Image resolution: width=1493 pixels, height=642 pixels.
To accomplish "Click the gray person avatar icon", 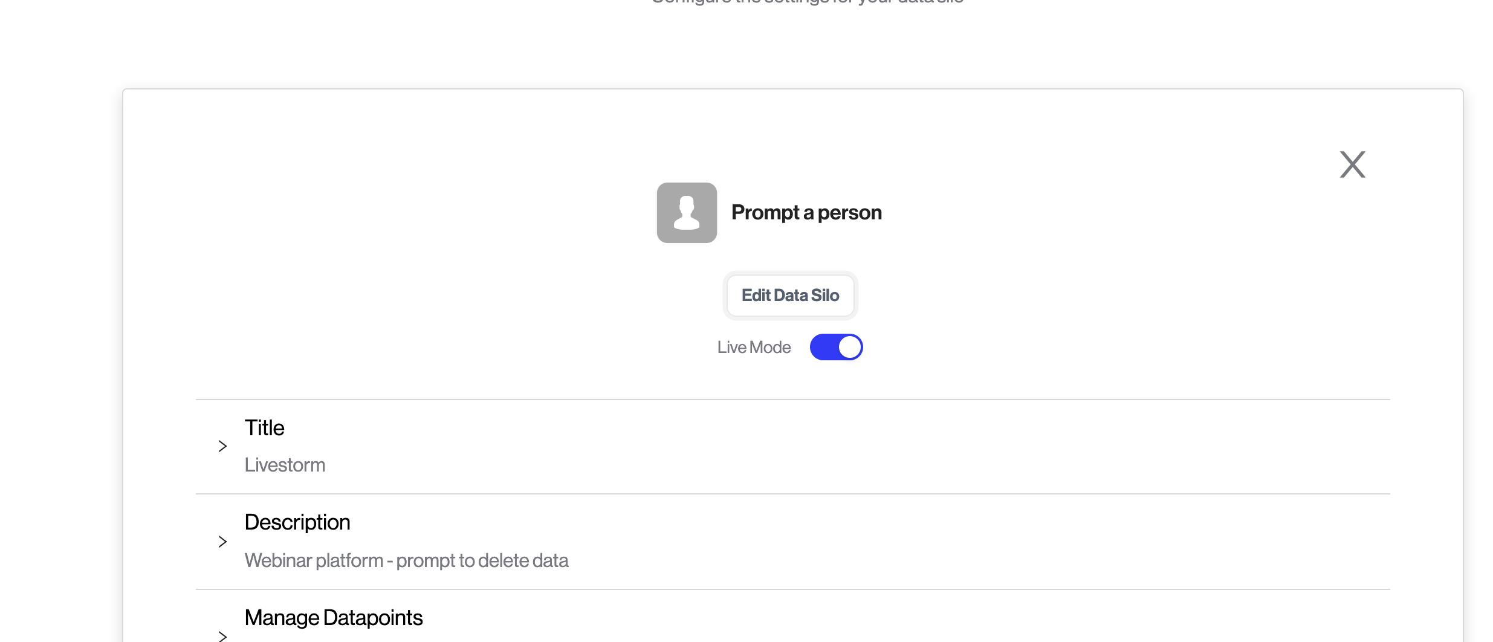I will click(687, 213).
